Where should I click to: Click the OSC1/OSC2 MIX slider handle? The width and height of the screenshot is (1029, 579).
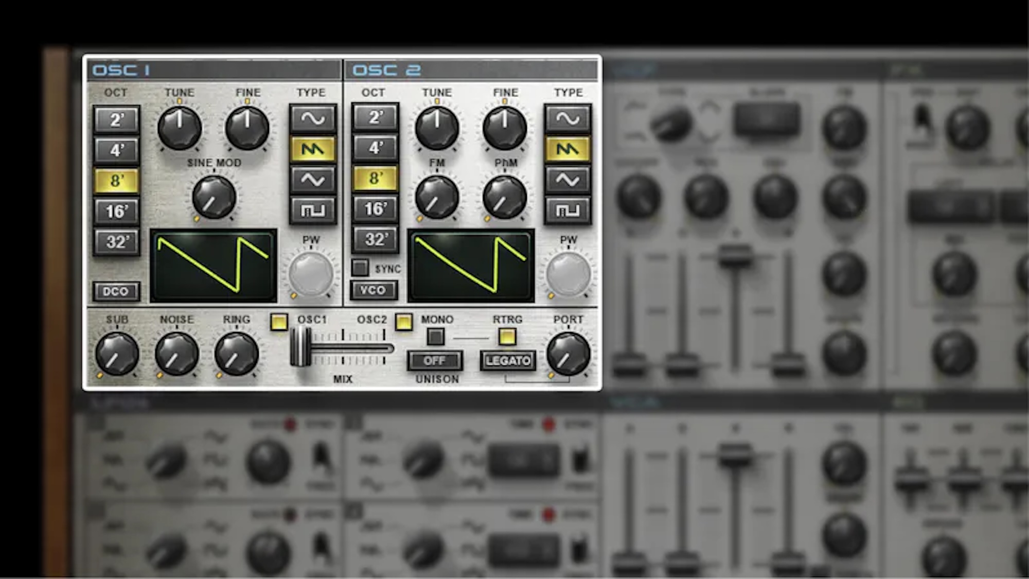(x=301, y=347)
